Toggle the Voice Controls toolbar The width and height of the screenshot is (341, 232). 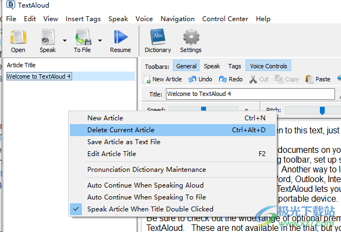point(268,66)
